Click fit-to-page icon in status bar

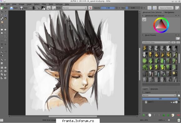(x=179, y=120)
